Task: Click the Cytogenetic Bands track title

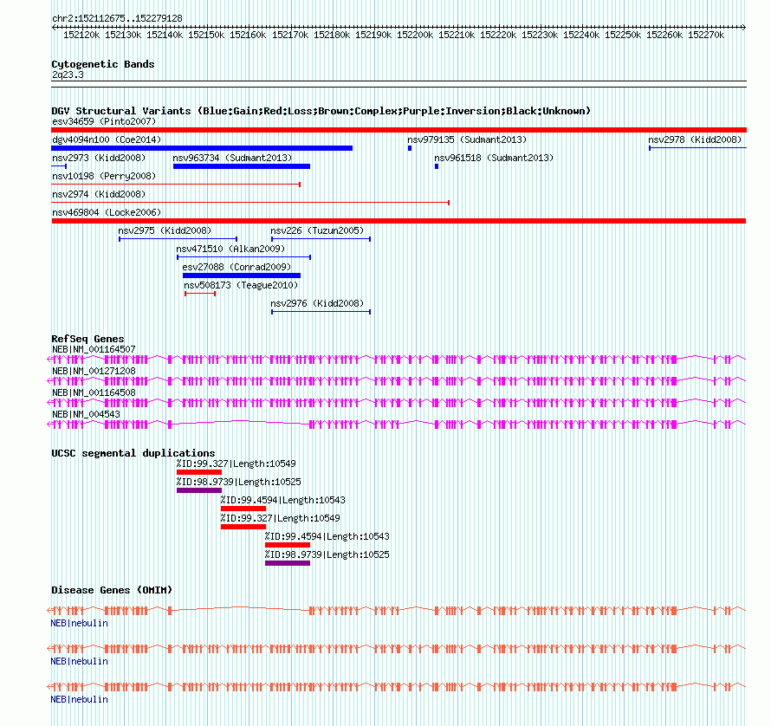Action: tap(103, 64)
